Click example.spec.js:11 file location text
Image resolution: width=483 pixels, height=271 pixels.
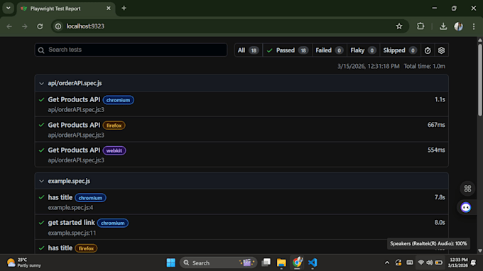tap(72, 233)
